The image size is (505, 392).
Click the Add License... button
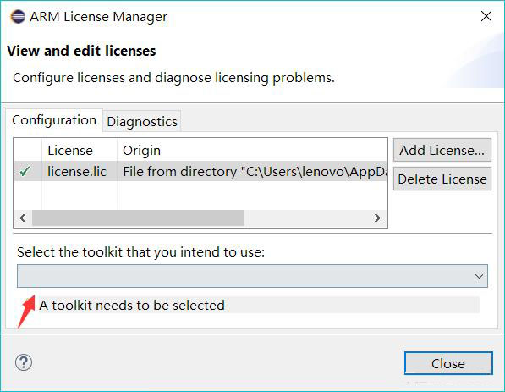click(442, 150)
